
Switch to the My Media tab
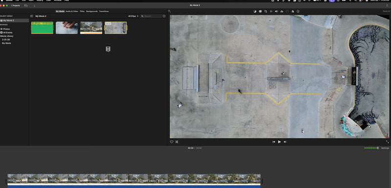tap(60, 11)
